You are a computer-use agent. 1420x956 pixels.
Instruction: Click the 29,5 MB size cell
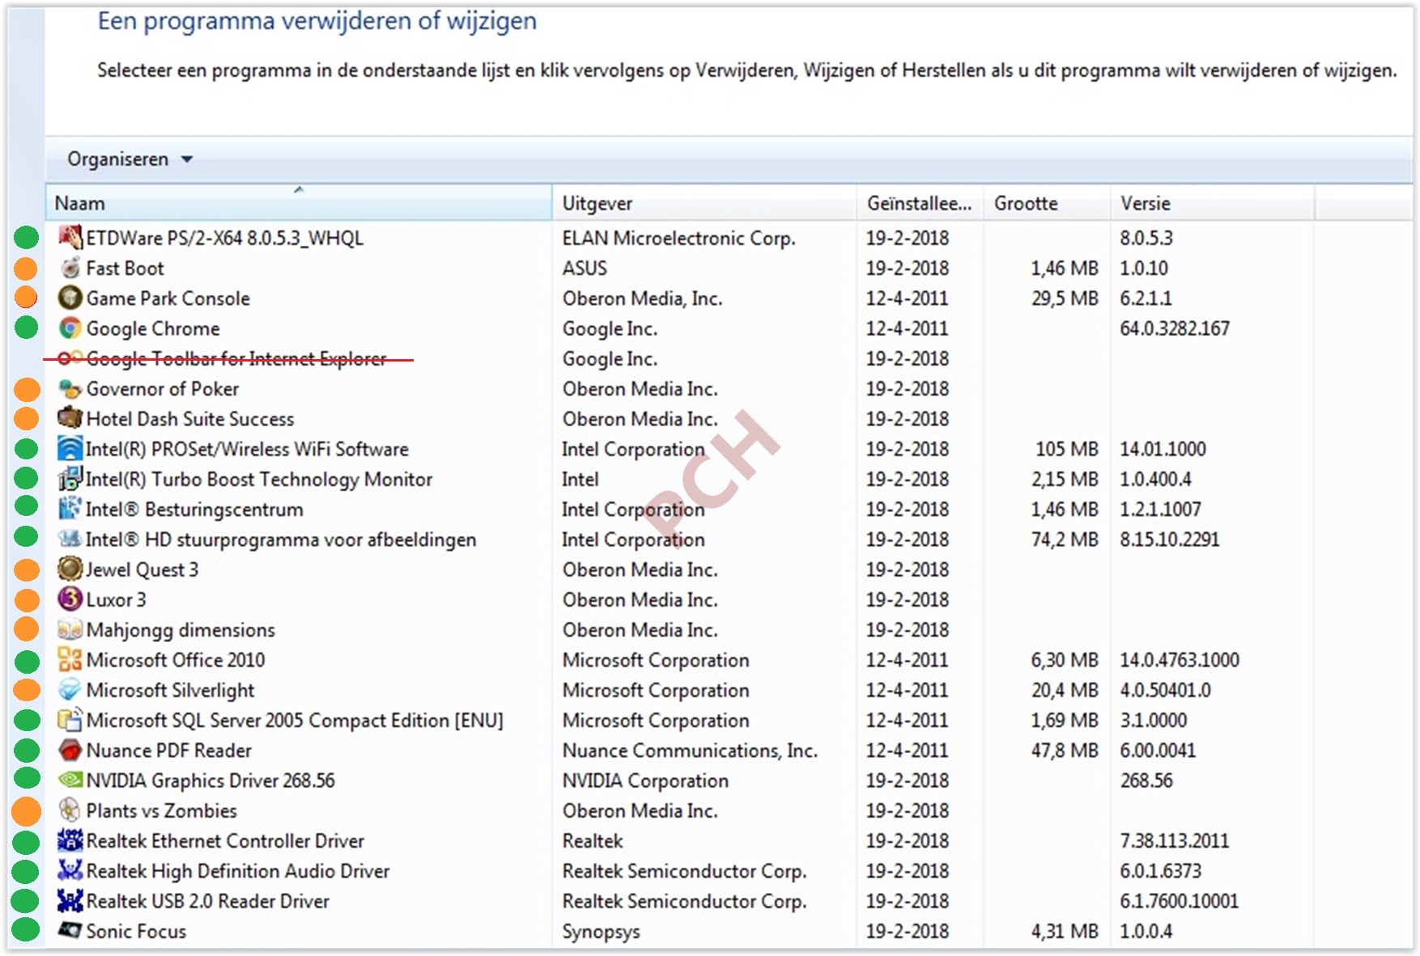pyautogui.click(x=1064, y=298)
